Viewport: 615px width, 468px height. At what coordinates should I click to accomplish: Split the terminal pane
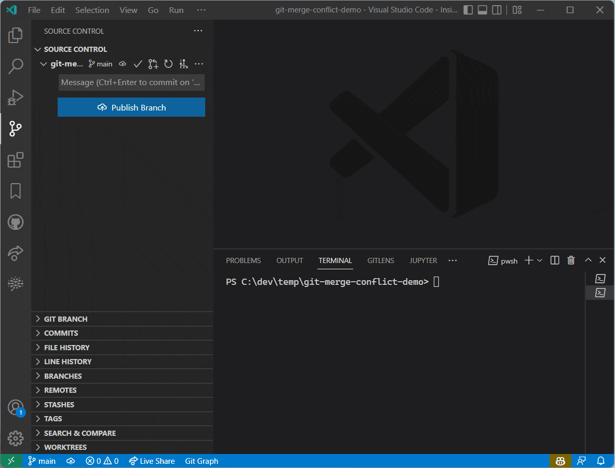(x=554, y=260)
